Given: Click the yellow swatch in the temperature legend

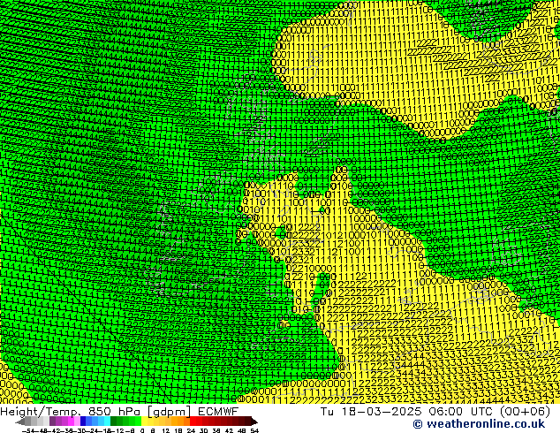Looking at the screenshot, I should [145, 422].
